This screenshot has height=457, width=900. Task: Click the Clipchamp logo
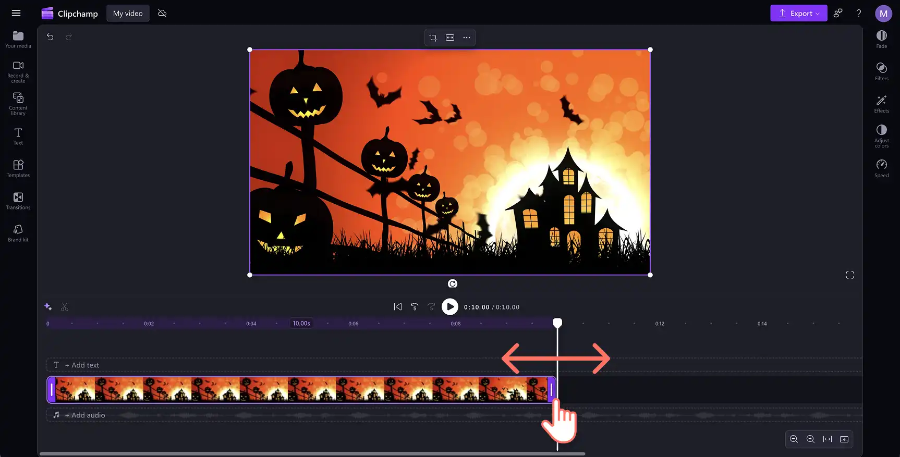[69, 14]
